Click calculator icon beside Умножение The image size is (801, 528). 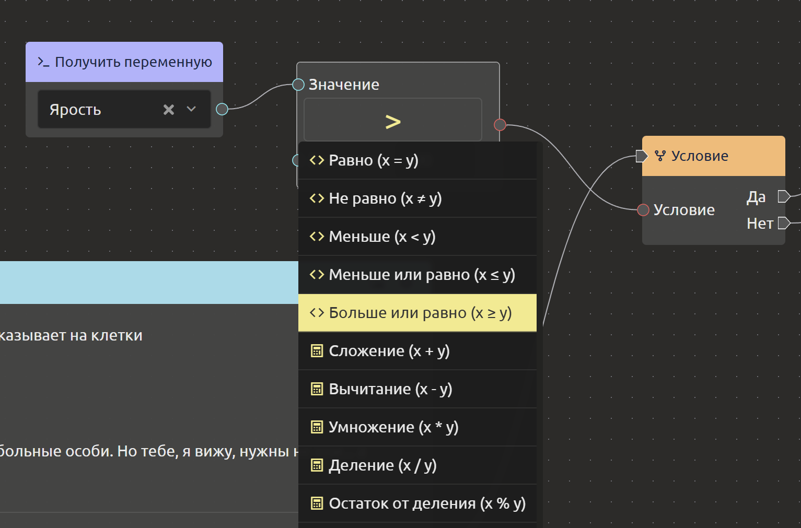coord(317,427)
